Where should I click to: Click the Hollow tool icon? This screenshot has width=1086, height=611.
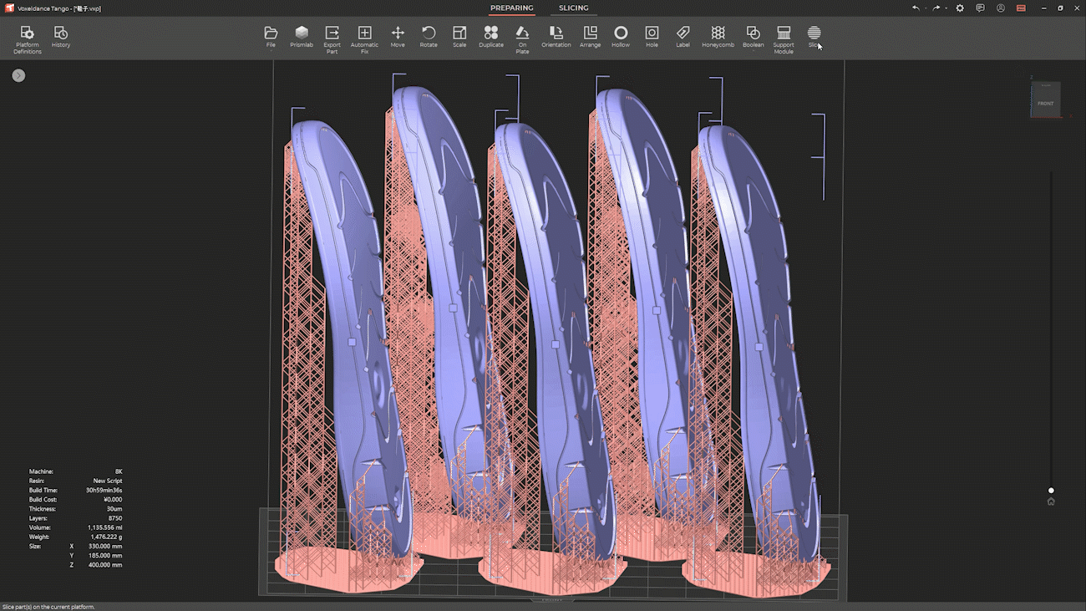click(620, 37)
